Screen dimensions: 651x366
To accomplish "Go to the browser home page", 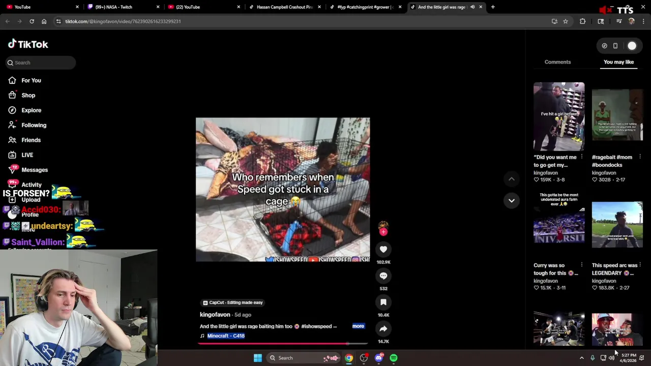I will point(44,21).
